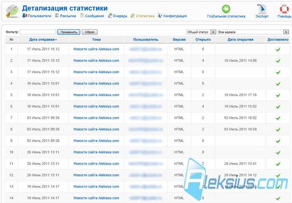Sort by Версия column header
The height and width of the screenshot is (203, 292).
pos(179,40)
